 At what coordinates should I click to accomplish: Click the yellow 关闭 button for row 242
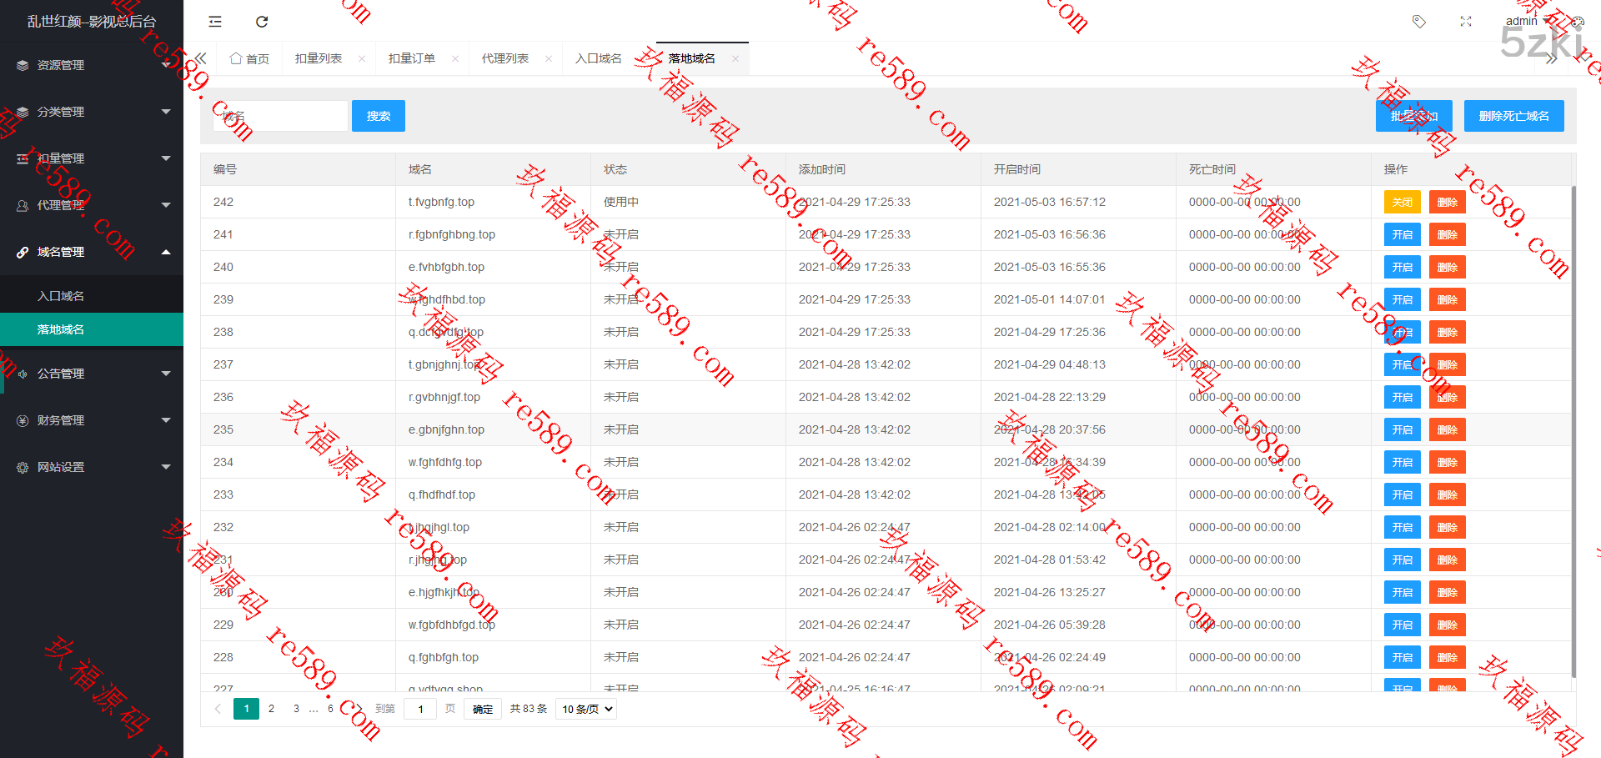pyautogui.click(x=1402, y=202)
